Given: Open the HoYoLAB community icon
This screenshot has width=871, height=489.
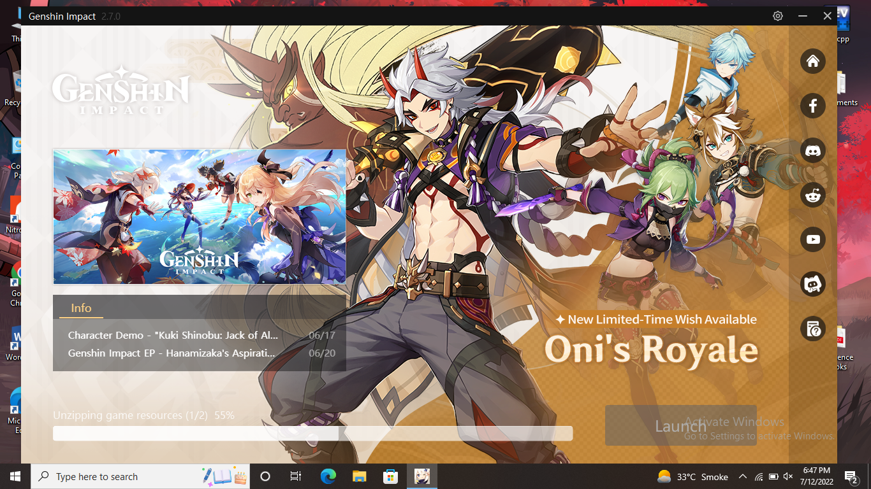Looking at the screenshot, I should tap(813, 284).
